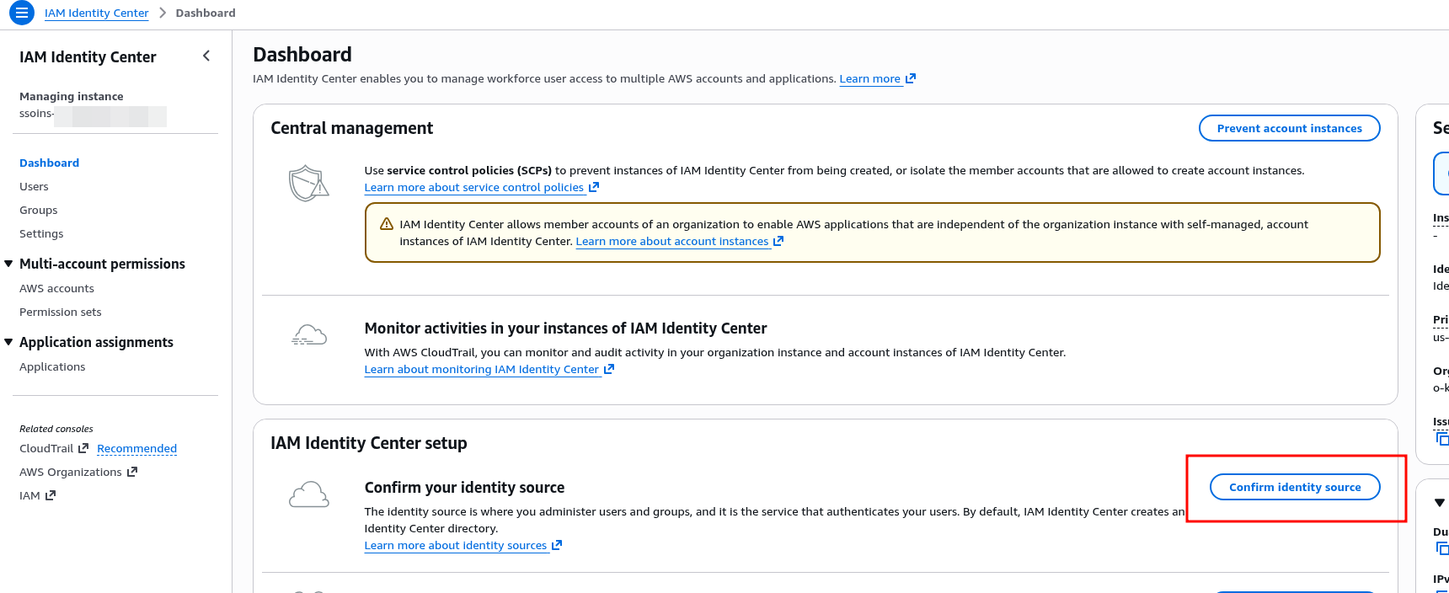Click the Prevent account instances button

click(x=1289, y=128)
